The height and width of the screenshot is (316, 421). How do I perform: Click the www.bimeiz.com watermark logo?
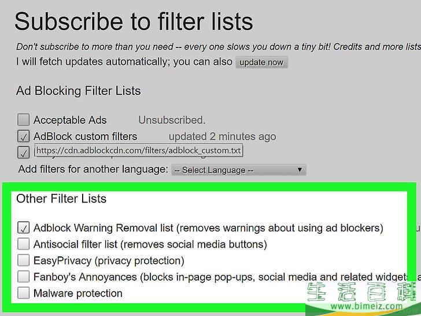pyautogui.click(x=363, y=298)
